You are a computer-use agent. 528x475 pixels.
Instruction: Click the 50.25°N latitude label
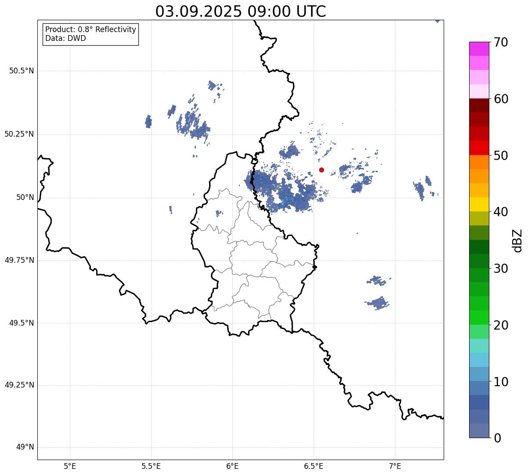pos(19,134)
